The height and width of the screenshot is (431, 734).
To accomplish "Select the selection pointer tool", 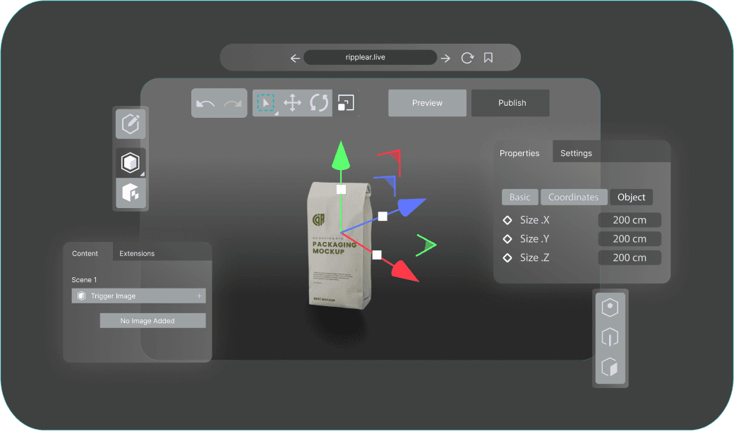I will pyautogui.click(x=265, y=103).
